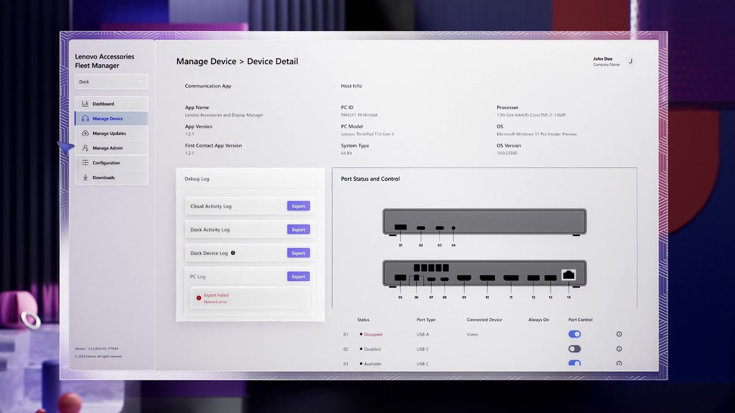Image resolution: width=735 pixels, height=413 pixels.
Task: Click the Available status of port 03
Action: [x=373, y=364]
